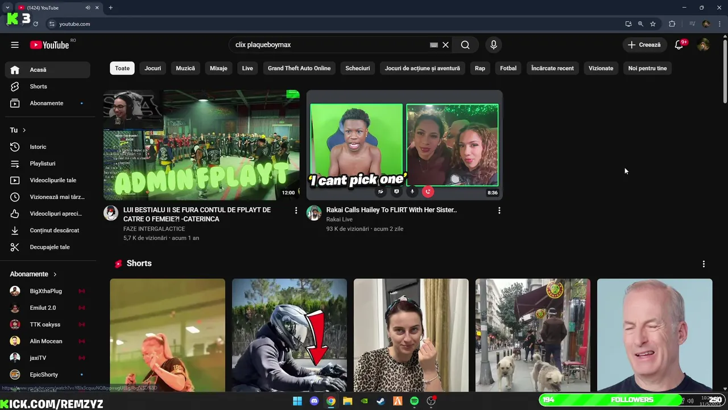Open the account avatar menu
This screenshot has width=728, height=410.
(x=704, y=45)
